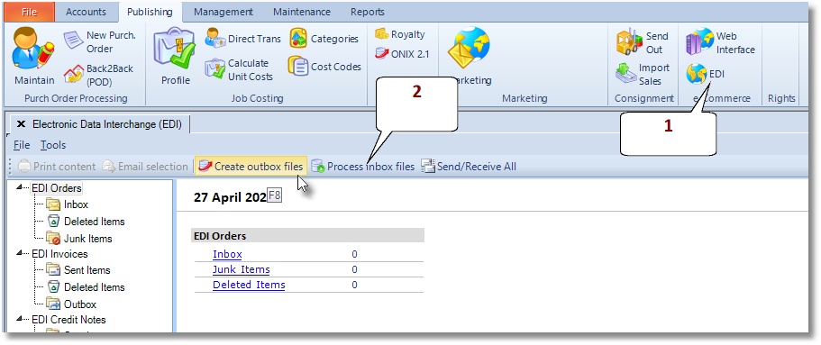Open the File ribbon tab
Screen dimensions: 821x345
coord(30,12)
